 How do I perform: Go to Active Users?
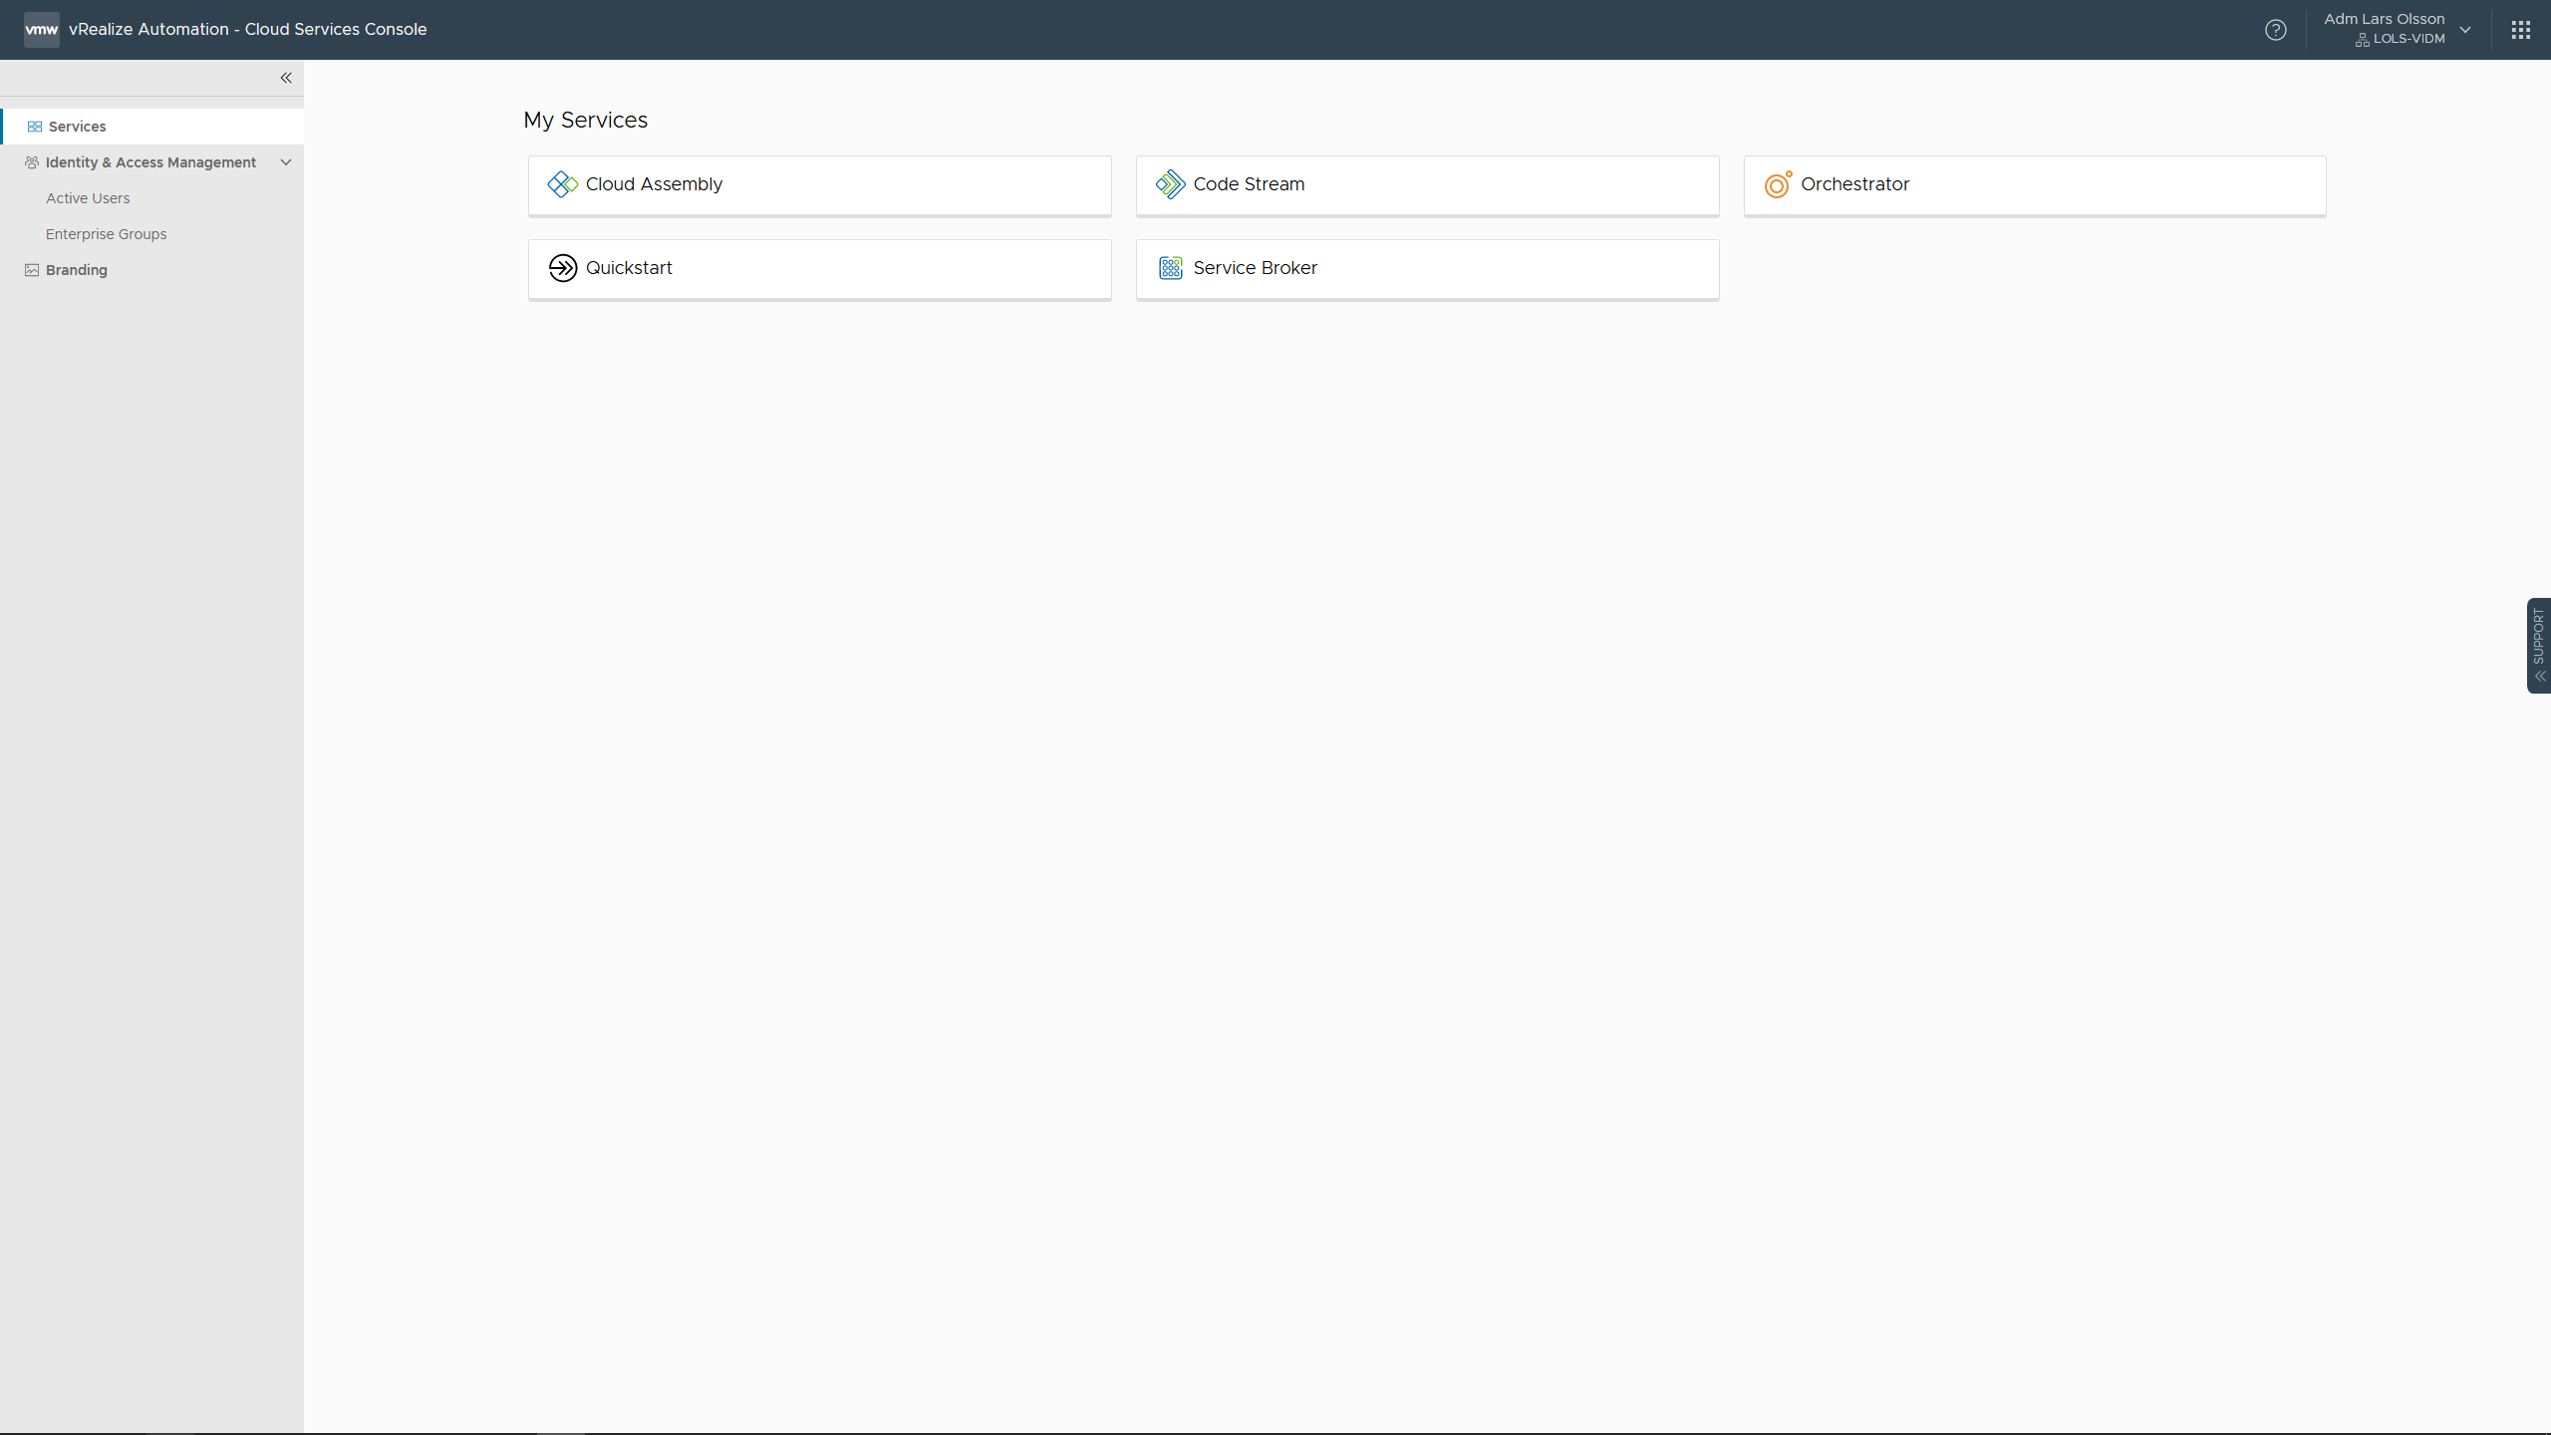tap(88, 198)
